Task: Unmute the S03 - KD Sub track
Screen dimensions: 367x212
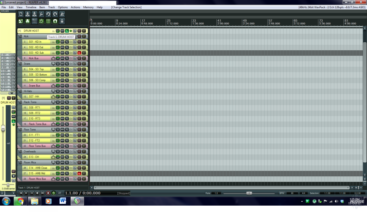Action: 79,53
